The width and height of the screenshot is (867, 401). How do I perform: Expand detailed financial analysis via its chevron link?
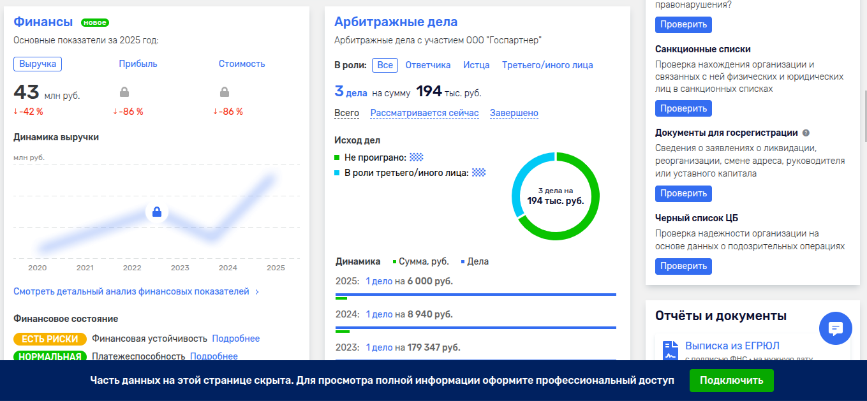[258, 291]
